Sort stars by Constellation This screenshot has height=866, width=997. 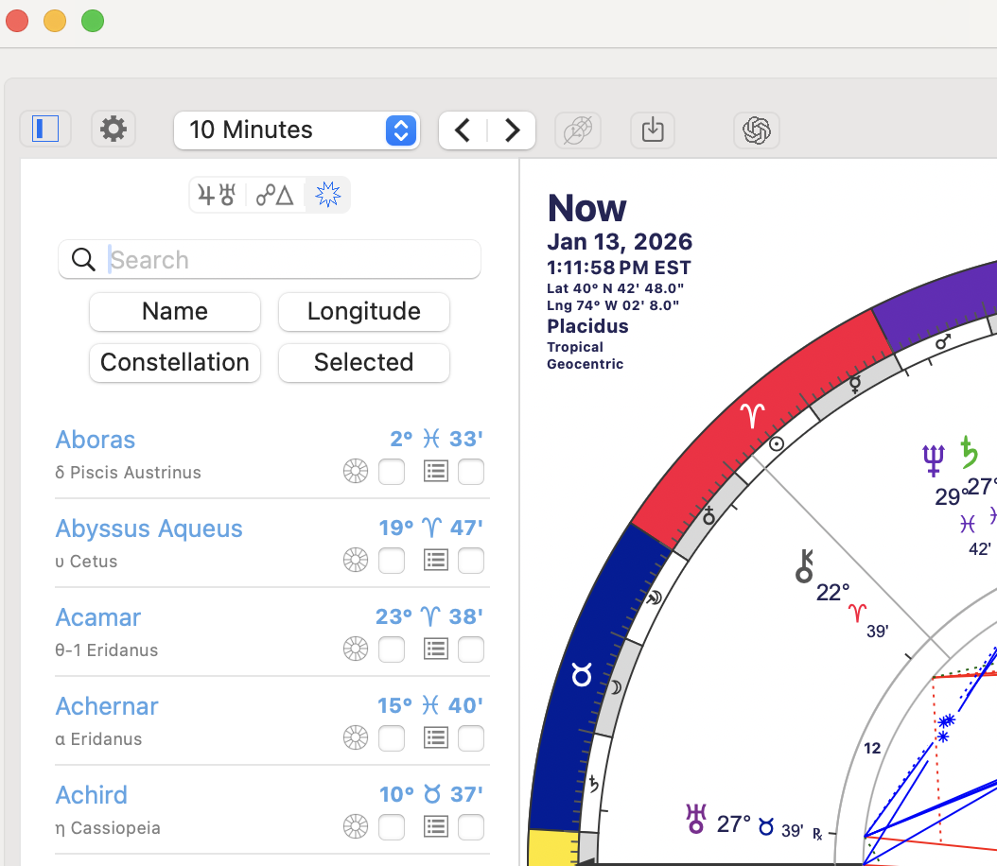[x=175, y=363]
